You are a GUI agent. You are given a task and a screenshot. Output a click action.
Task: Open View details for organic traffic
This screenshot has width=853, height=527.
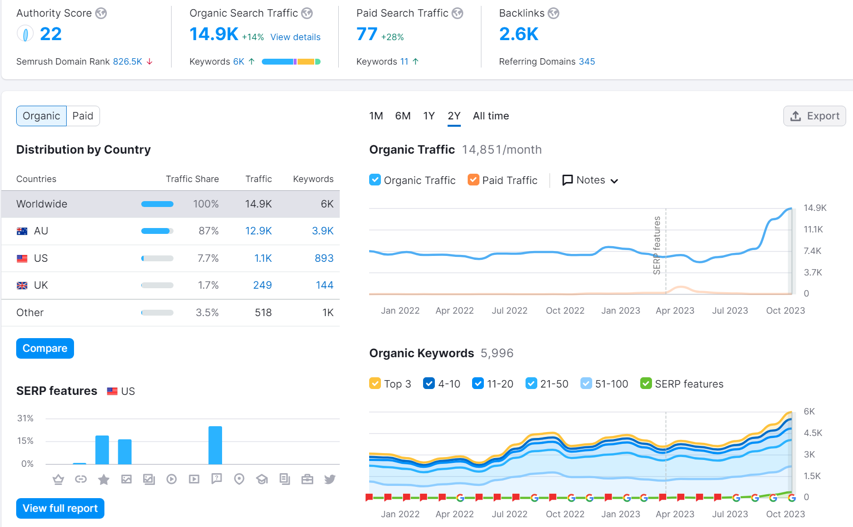tap(295, 37)
